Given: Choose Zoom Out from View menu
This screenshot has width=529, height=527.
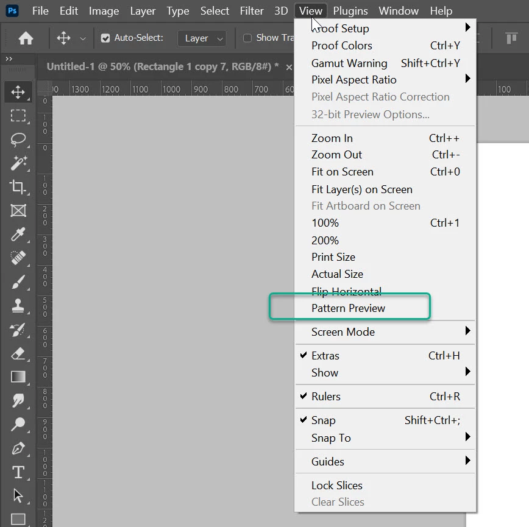Looking at the screenshot, I should [385, 155].
